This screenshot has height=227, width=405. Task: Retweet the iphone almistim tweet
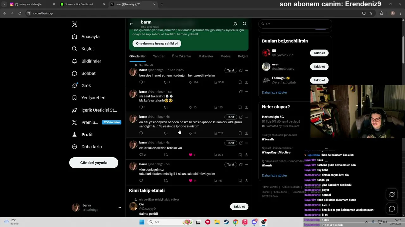tap(166, 133)
